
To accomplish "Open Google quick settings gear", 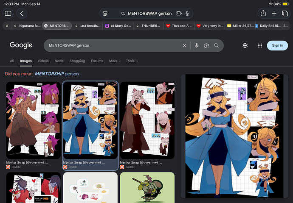I will [245, 45].
